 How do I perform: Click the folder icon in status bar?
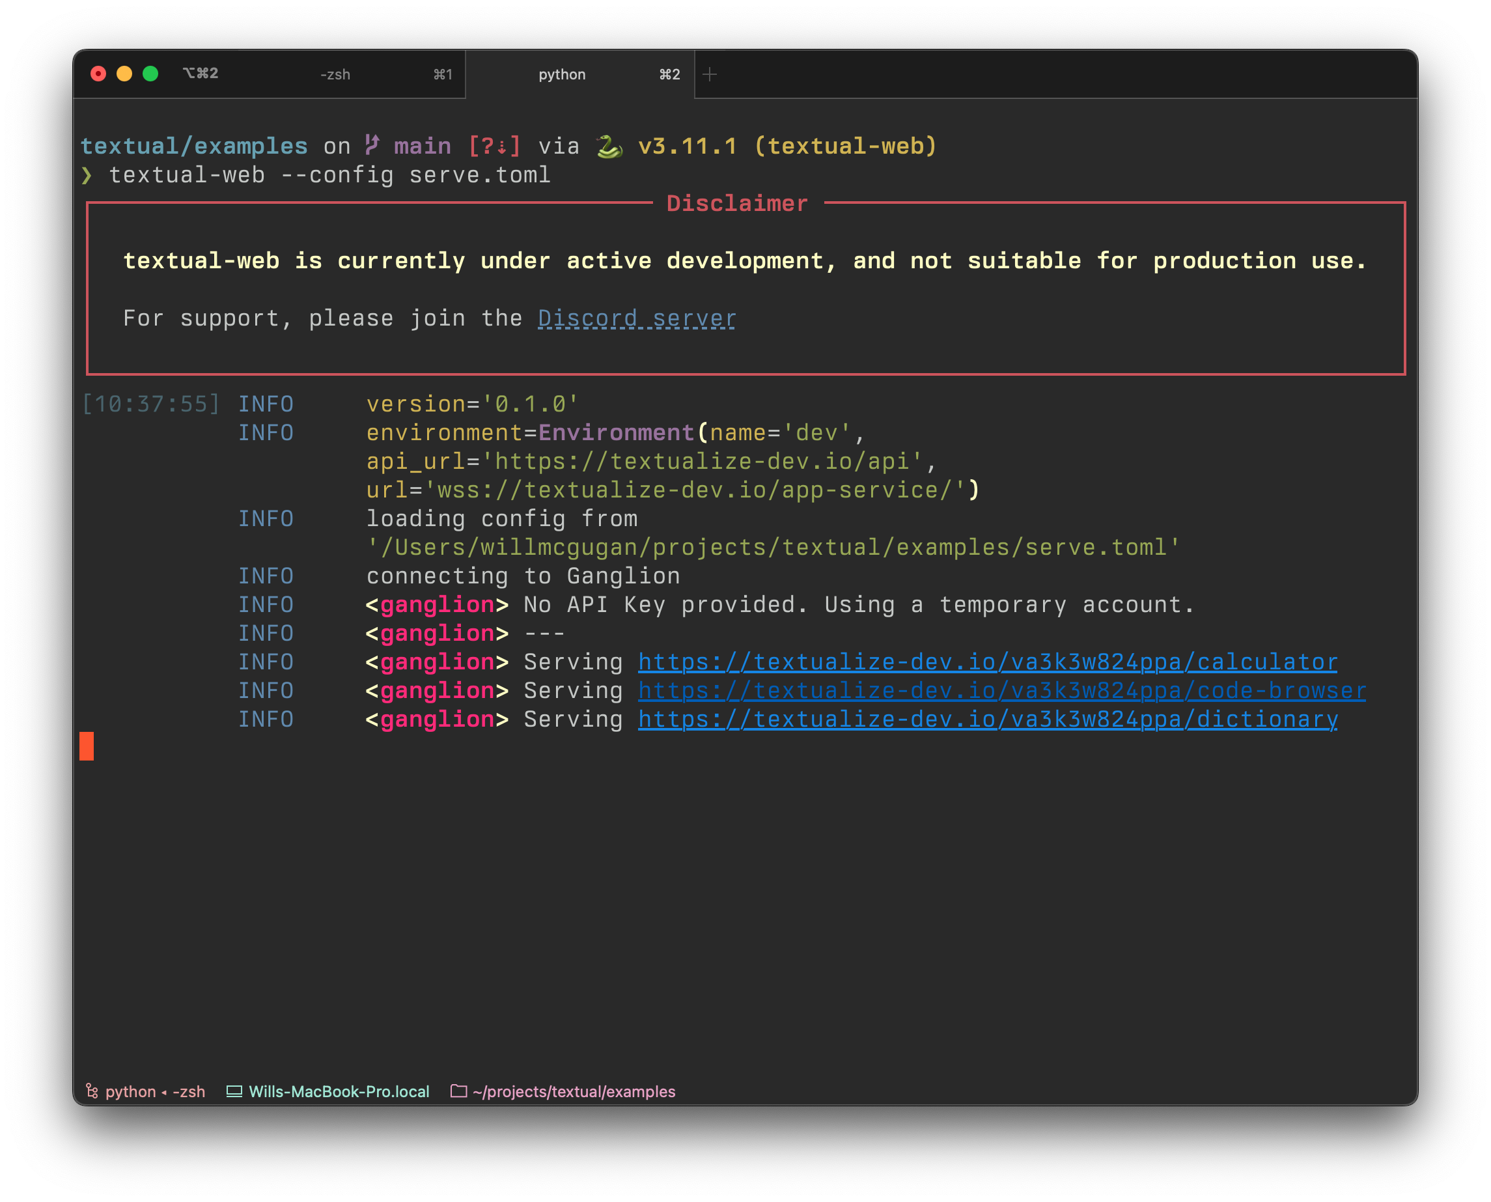pos(459,1091)
